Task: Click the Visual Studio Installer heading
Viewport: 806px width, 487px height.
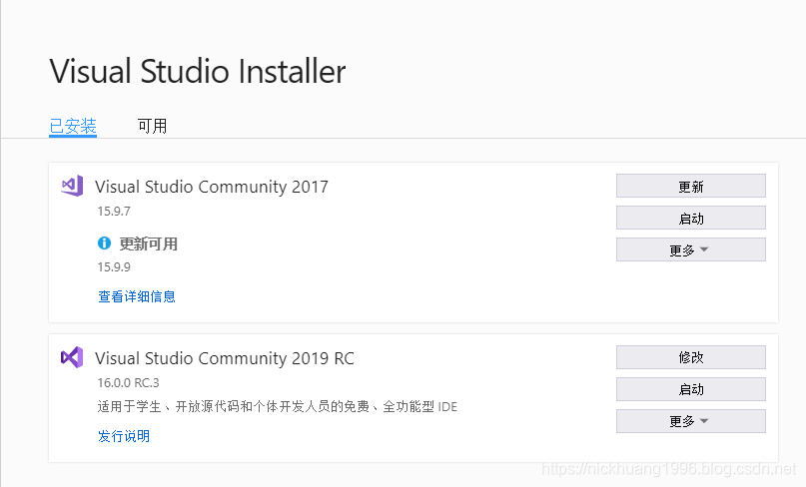Action: pyautogui.click(x=198, y=71)
